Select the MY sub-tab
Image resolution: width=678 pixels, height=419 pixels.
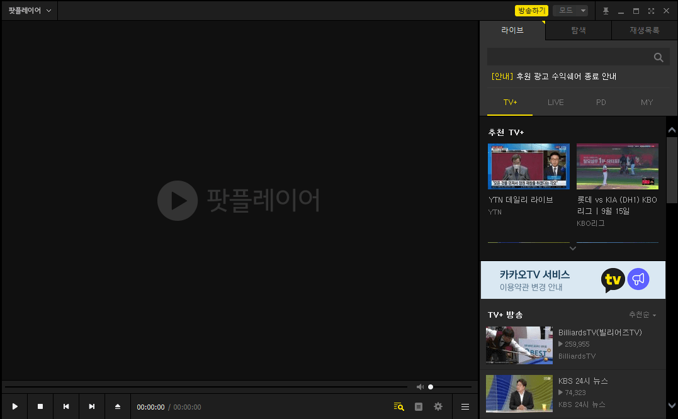(x=647, y=103)
